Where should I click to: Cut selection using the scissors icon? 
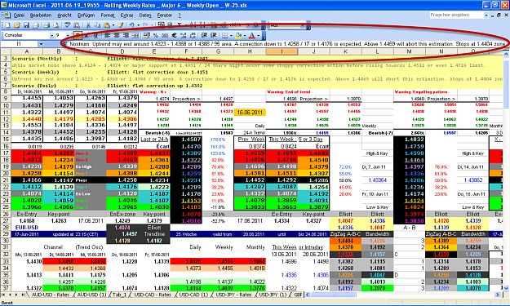click(x=88, y=25)
